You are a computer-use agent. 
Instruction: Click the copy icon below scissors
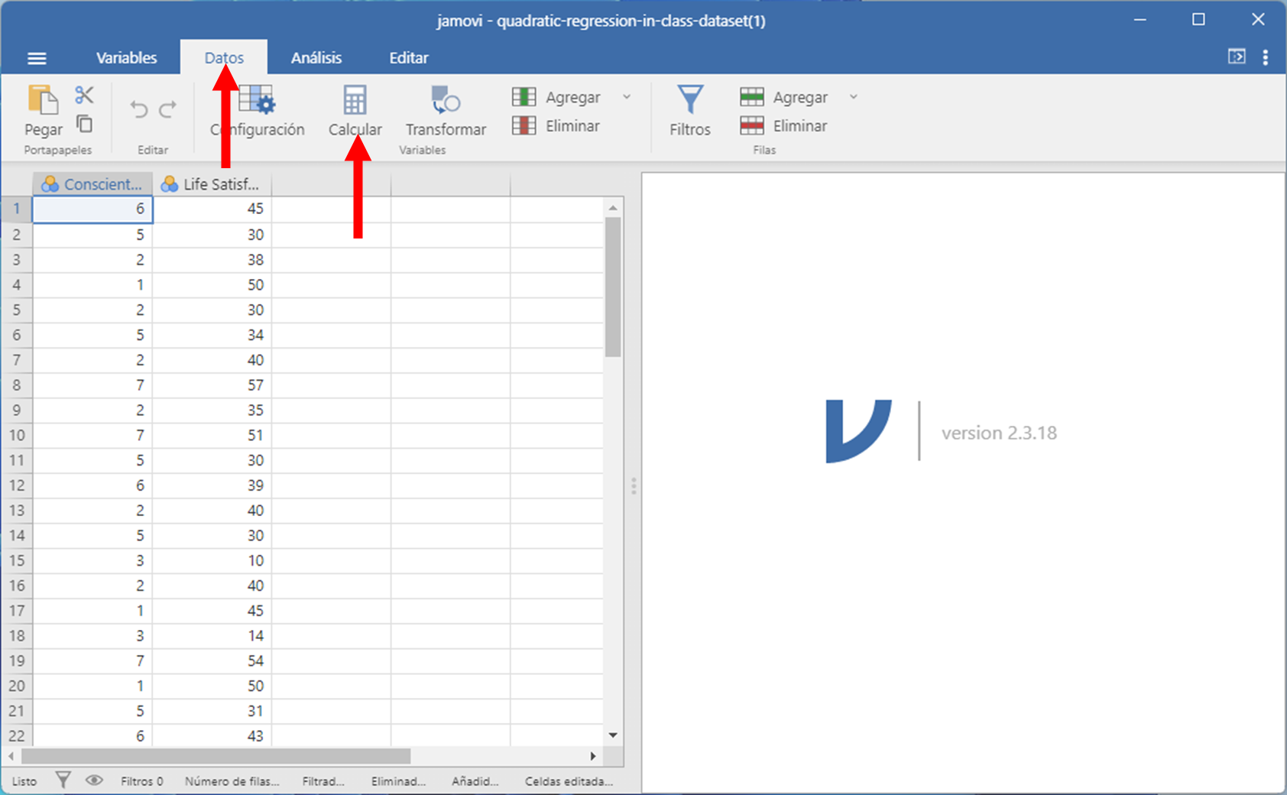(84, 123)
